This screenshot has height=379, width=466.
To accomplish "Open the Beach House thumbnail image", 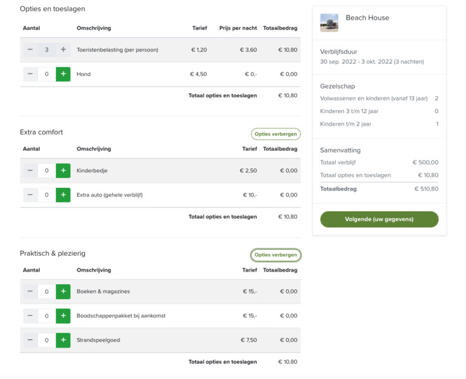I will coord(329,23).
